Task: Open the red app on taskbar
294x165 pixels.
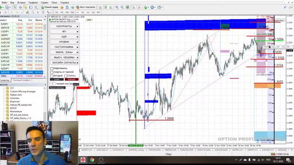Action: click(83, 160)
